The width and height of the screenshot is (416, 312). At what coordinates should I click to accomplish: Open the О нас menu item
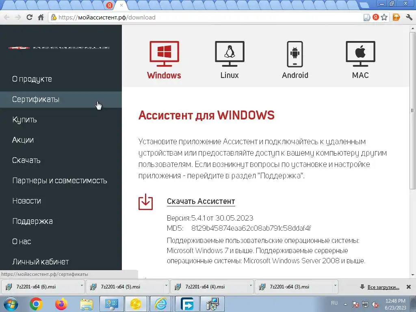click(x=22, y=241)
